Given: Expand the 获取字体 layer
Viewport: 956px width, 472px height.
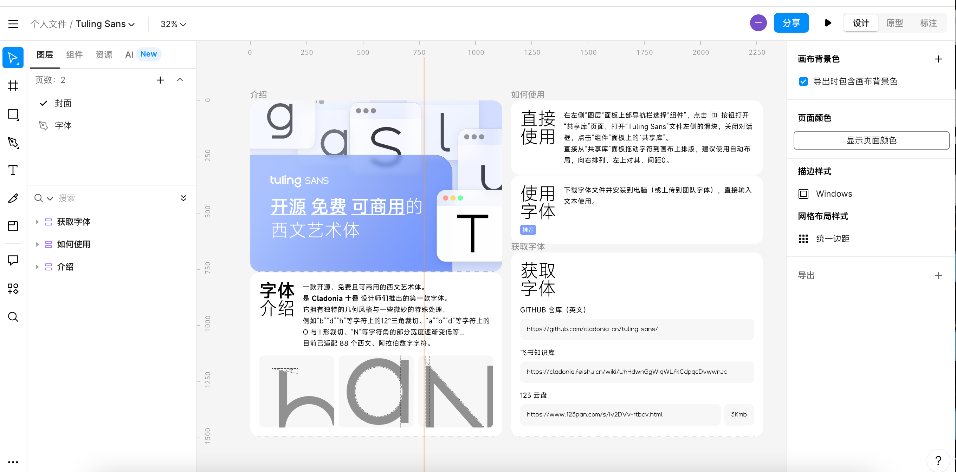Looking at the screenshot, I should [37, 222].
